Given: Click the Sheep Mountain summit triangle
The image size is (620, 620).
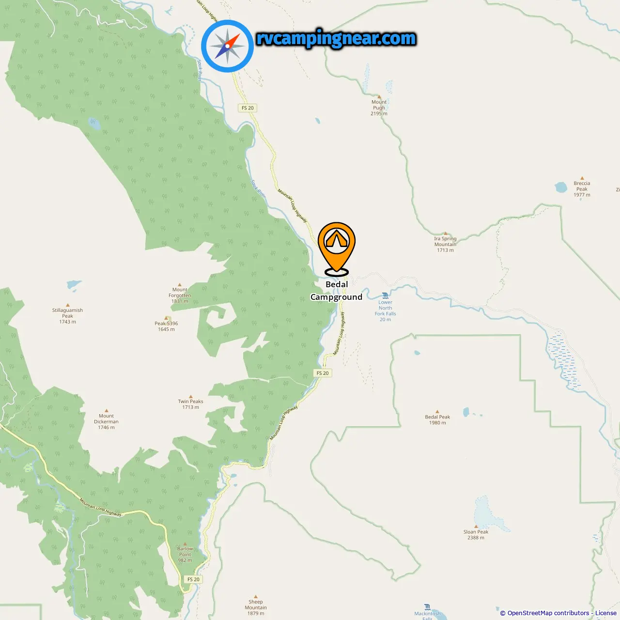Looking at the screenshot, I should point(255,597).
